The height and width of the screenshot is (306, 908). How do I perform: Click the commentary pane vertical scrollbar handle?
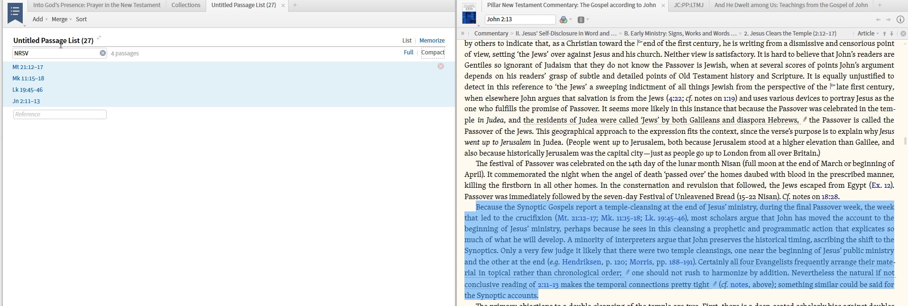[x=906, y=141]
